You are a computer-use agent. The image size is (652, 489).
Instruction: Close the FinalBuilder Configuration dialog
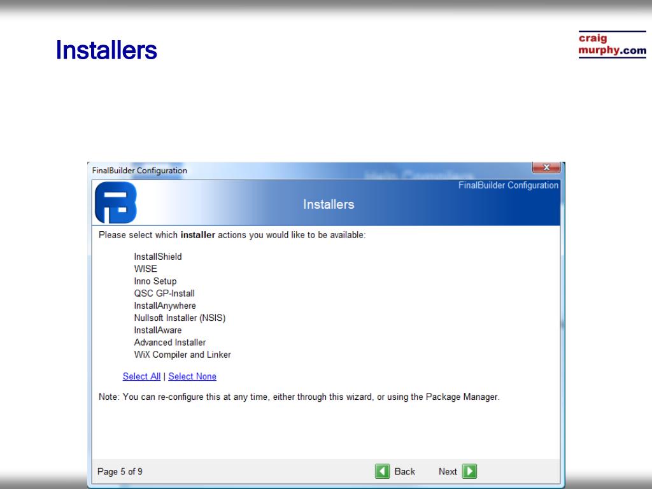point(546,167)
